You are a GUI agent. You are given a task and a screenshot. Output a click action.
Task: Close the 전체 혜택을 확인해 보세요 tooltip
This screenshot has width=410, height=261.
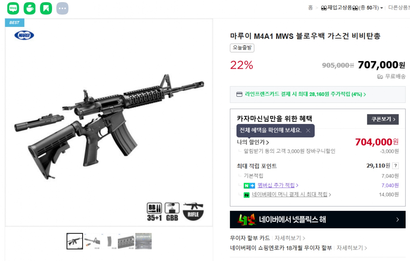[308, 131]
